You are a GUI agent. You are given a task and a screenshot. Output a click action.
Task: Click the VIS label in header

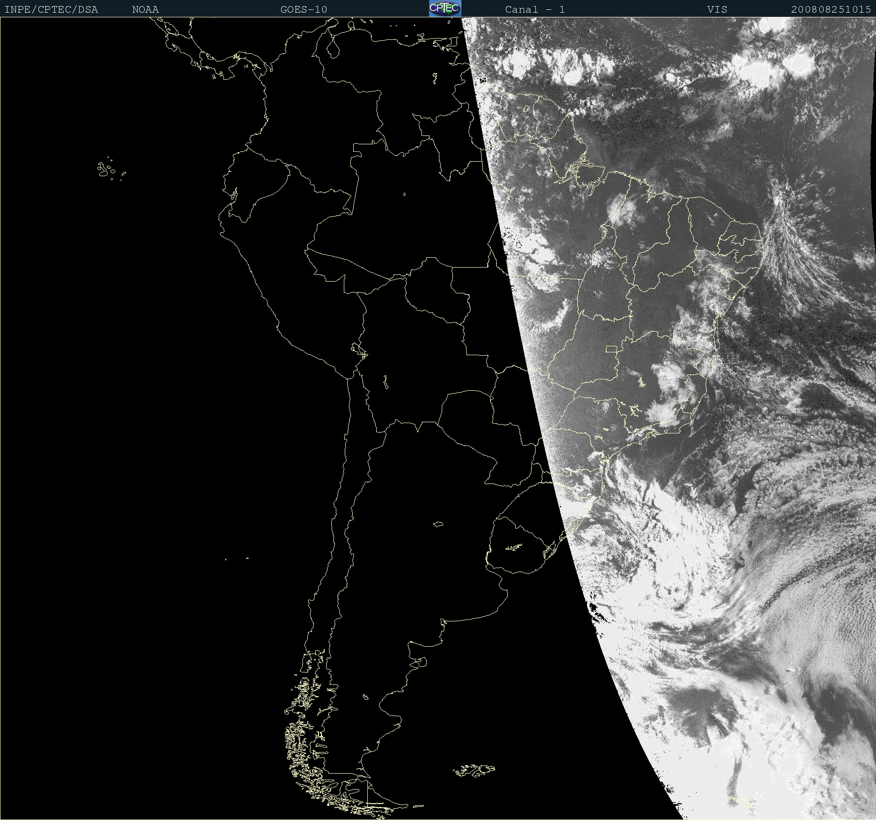click(x=717, y=9)
